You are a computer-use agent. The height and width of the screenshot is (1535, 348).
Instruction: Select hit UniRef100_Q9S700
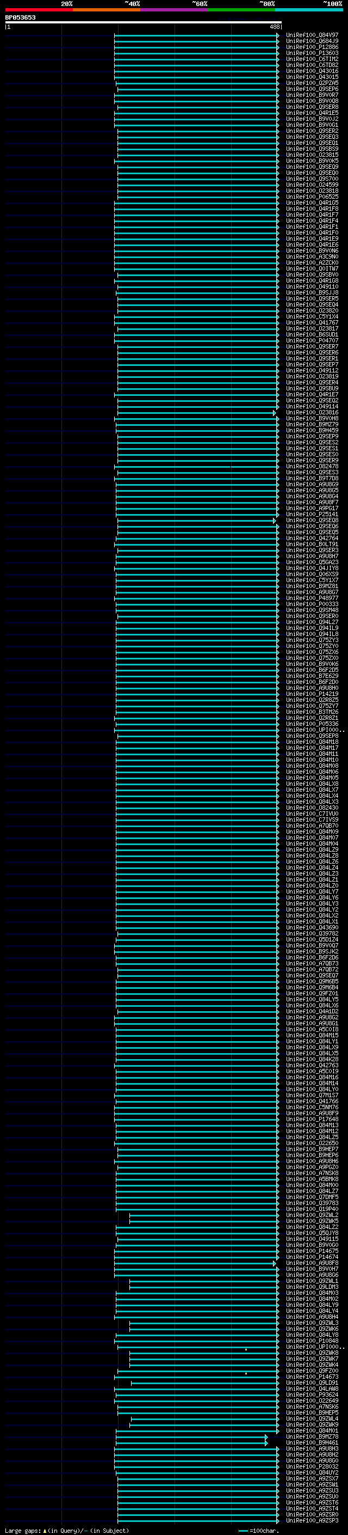312,179
